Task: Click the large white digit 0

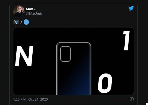Action: pyautogui.click(x=105, y=83)
